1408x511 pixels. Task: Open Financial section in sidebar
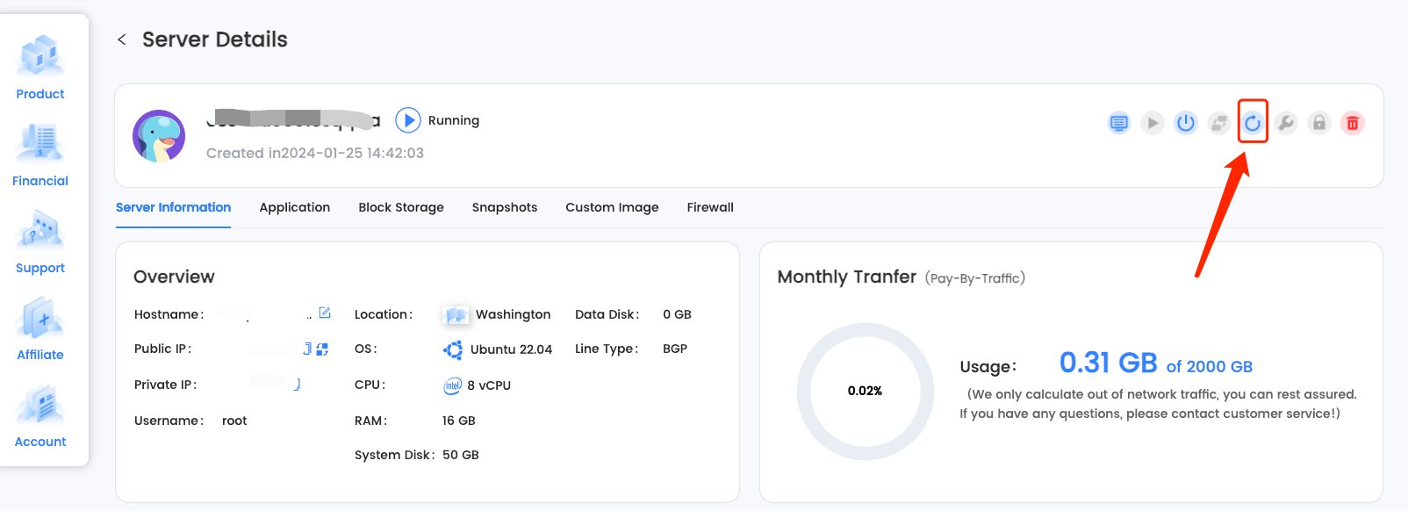coord(40,155)
